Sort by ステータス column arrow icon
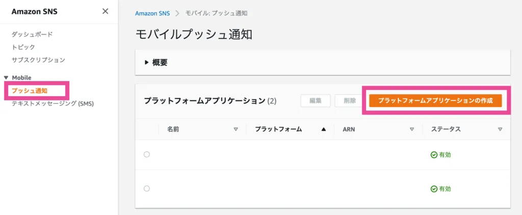The image size is (522, 215). tap(500, 129)
